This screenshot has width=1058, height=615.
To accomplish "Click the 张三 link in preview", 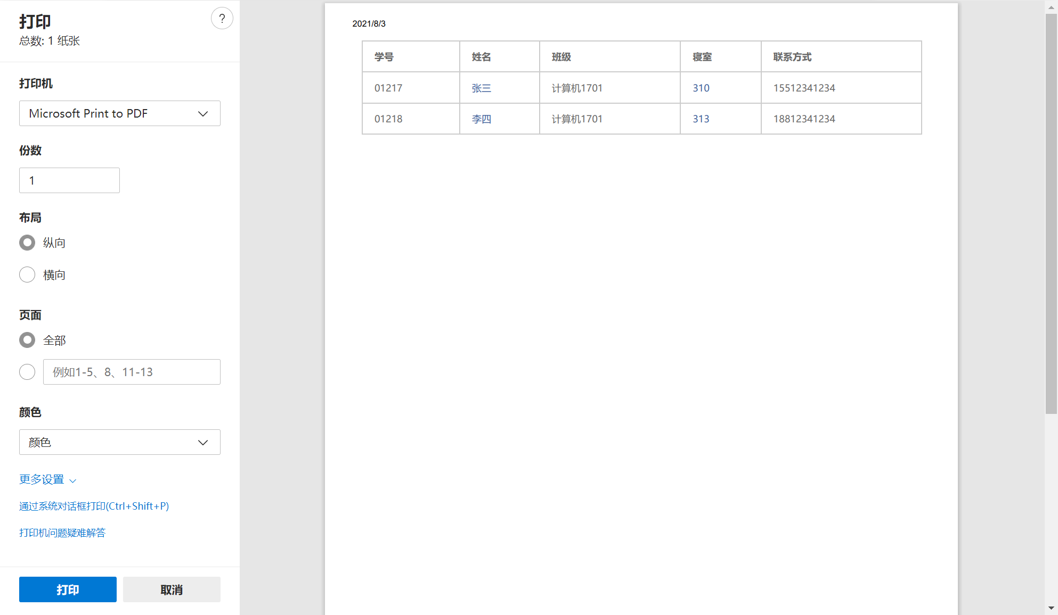I will [x=481, y=88].
